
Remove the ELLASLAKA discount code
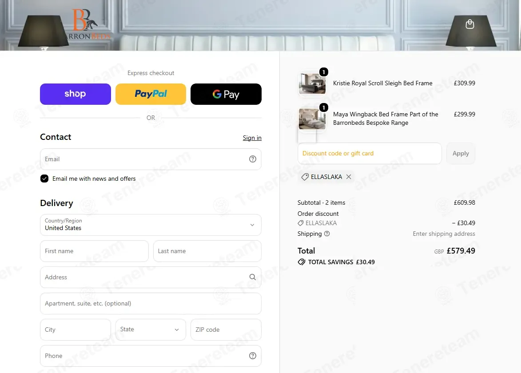349,177
